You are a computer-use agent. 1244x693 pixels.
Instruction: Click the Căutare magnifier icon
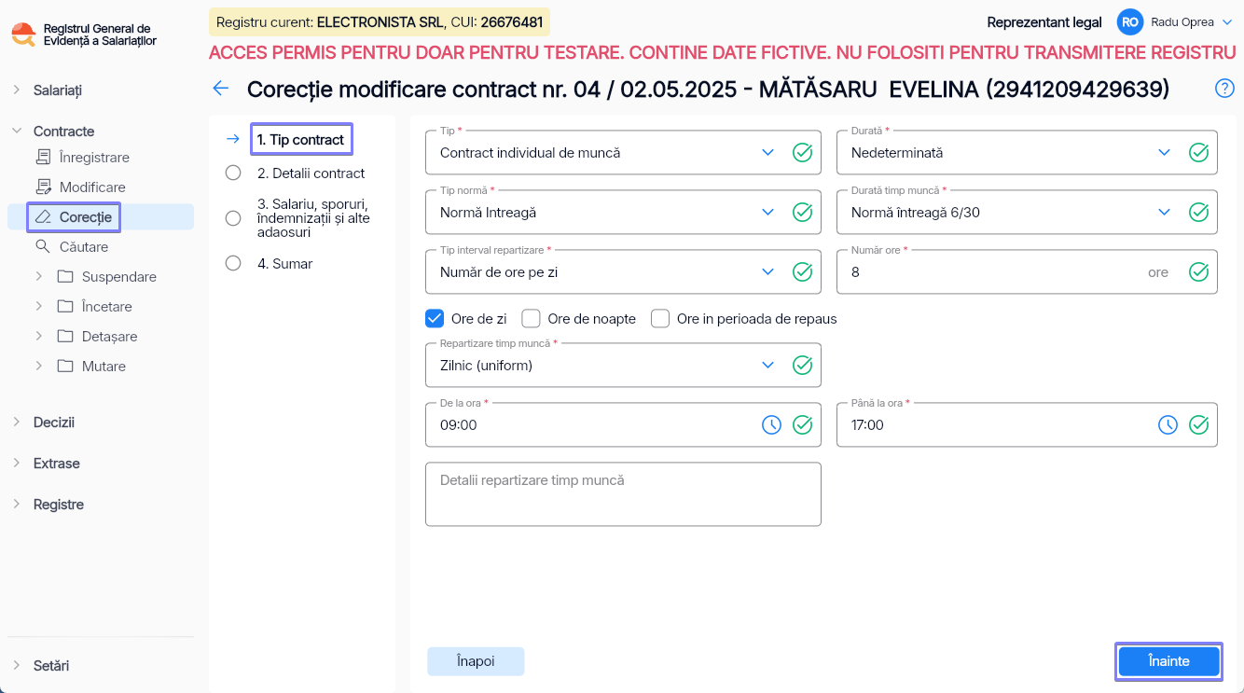click(x=43, y=246)
